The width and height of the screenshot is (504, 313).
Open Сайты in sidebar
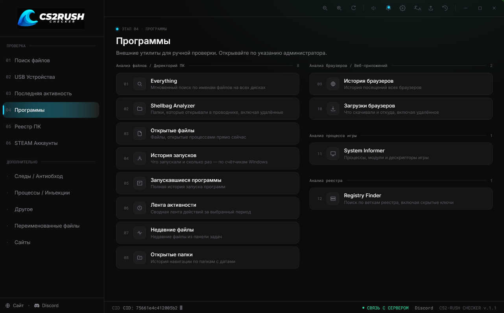(x=51, y=243)
